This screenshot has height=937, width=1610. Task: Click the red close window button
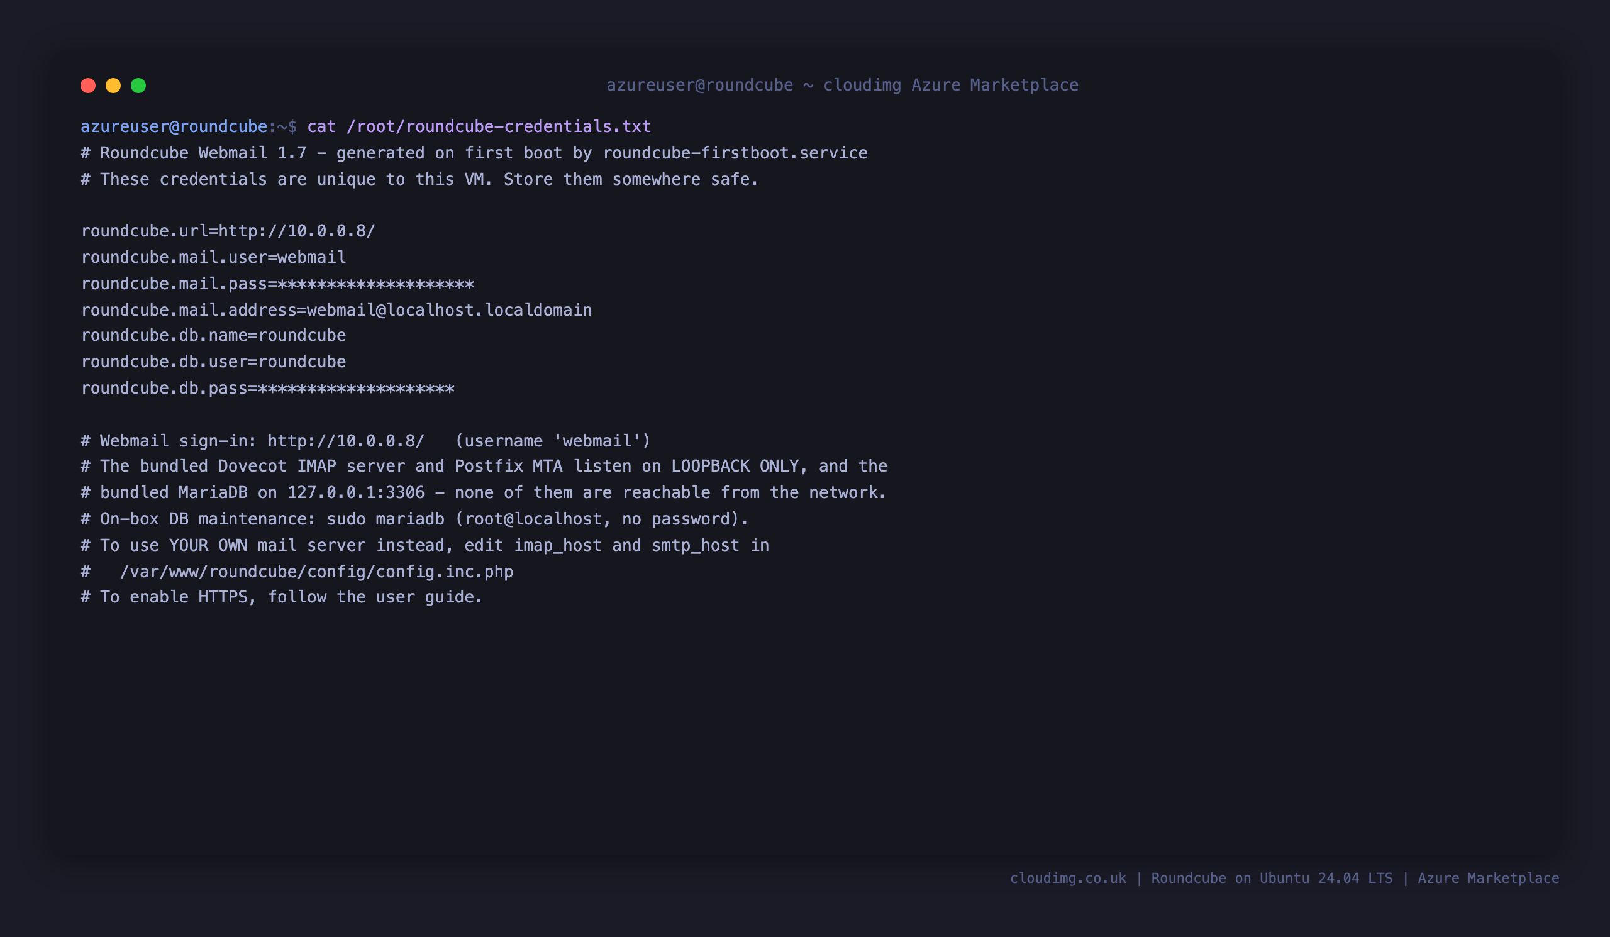pyautogui.click(x=88, y=86)
